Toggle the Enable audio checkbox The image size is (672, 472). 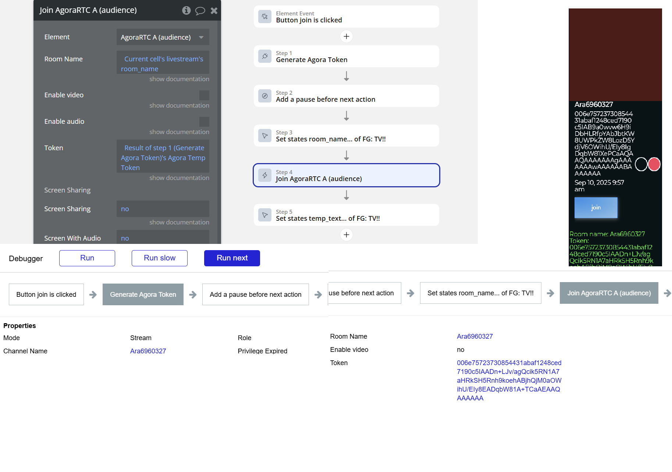(x=204, y=122)
